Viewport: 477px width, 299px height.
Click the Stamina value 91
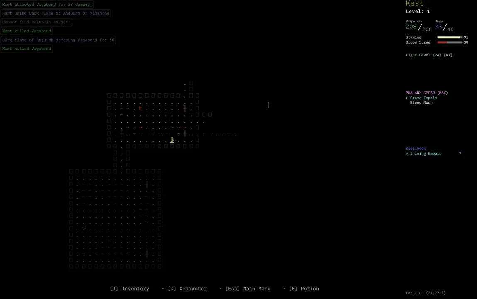tap(466, 37)
